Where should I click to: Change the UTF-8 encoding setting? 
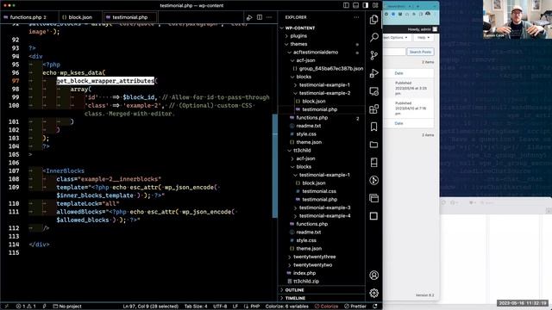tap(220, 307)
